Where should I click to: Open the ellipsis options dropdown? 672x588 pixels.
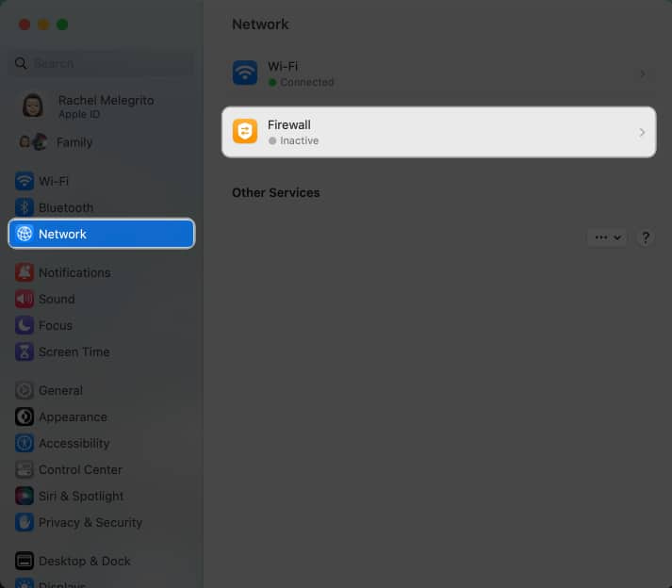(x=606, y=237)
